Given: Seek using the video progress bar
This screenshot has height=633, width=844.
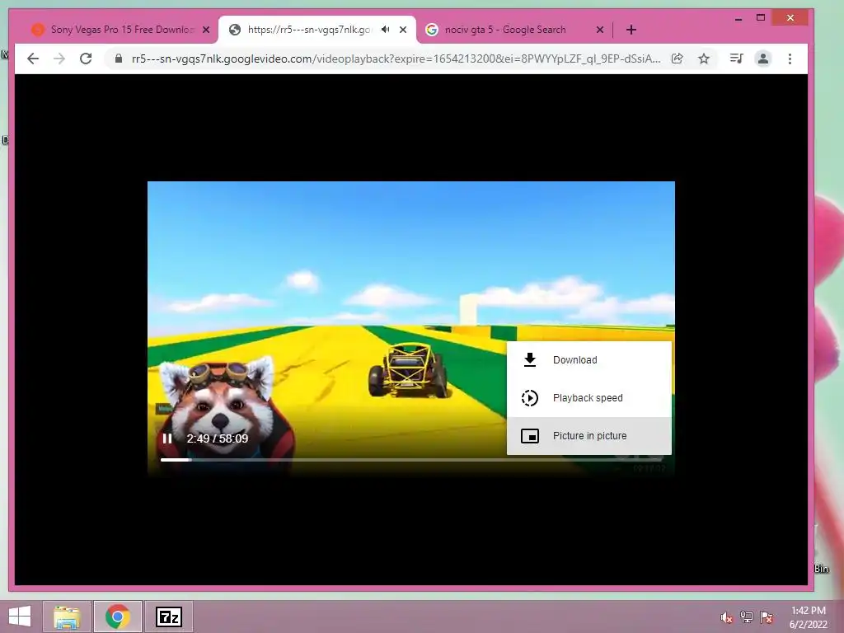Looking at the screenshot, I should pyautogui.click(x=411, y=460).
